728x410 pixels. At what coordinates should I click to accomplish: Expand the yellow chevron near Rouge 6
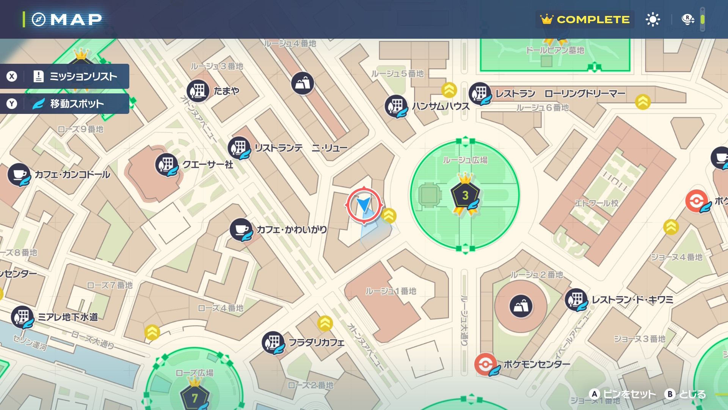point(643,101)
